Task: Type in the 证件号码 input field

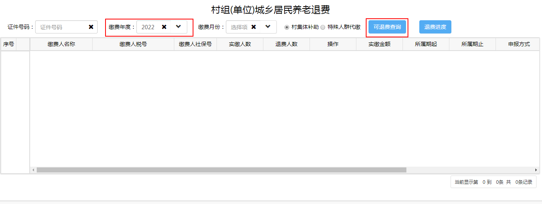Action: [x=63, y=27]
